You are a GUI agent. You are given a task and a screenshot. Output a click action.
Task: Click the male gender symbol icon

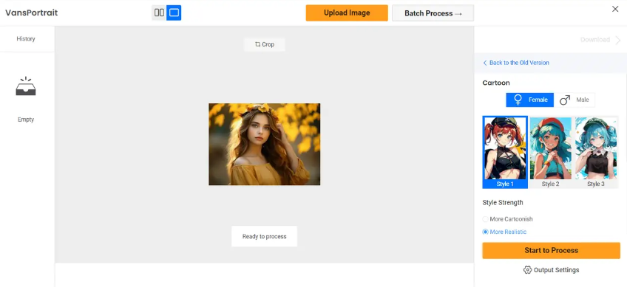pos(565,100)
